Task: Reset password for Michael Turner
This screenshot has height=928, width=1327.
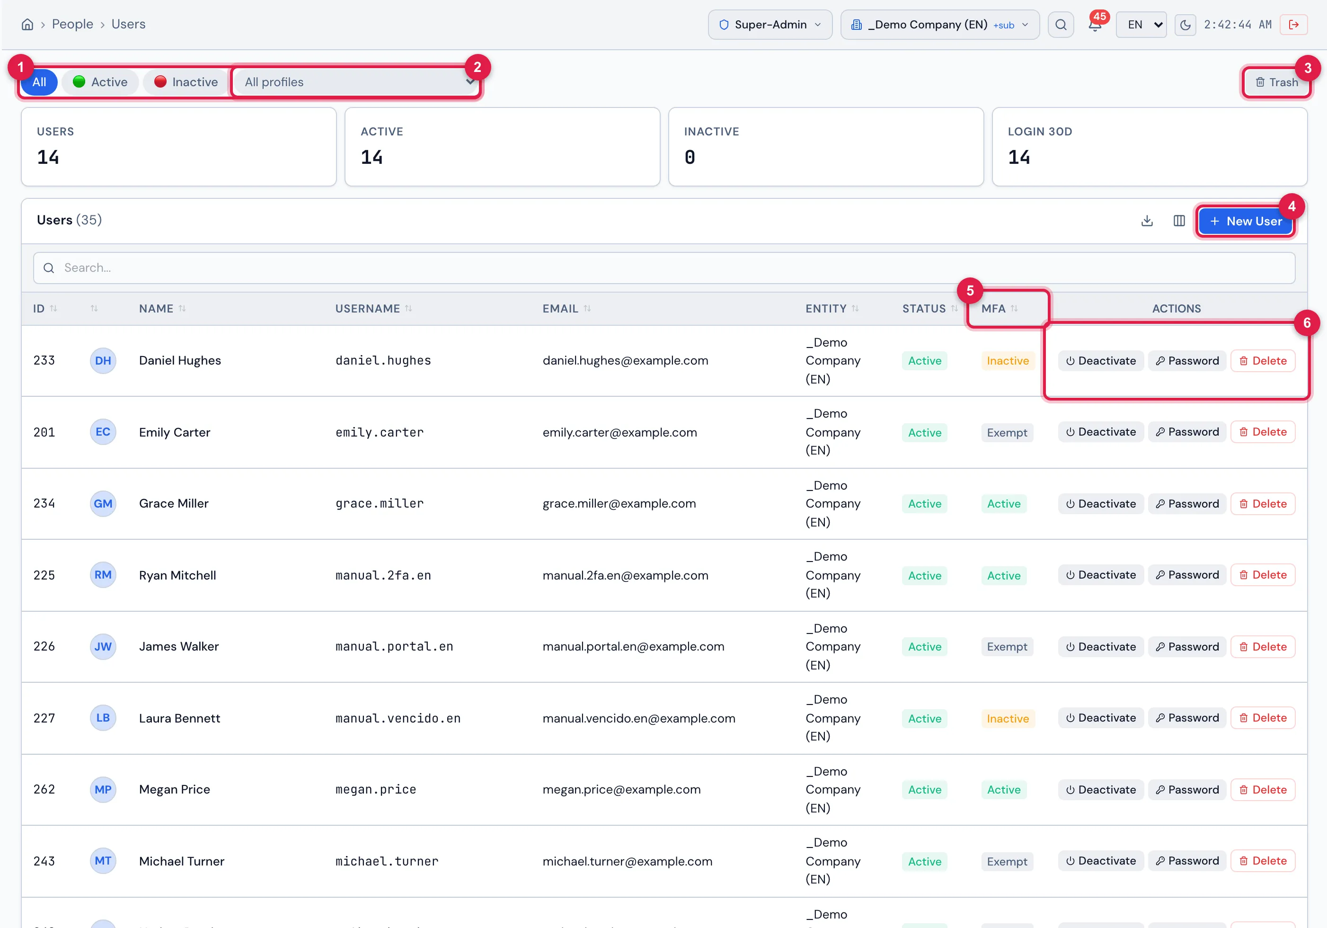Action: click(1186, 861)
